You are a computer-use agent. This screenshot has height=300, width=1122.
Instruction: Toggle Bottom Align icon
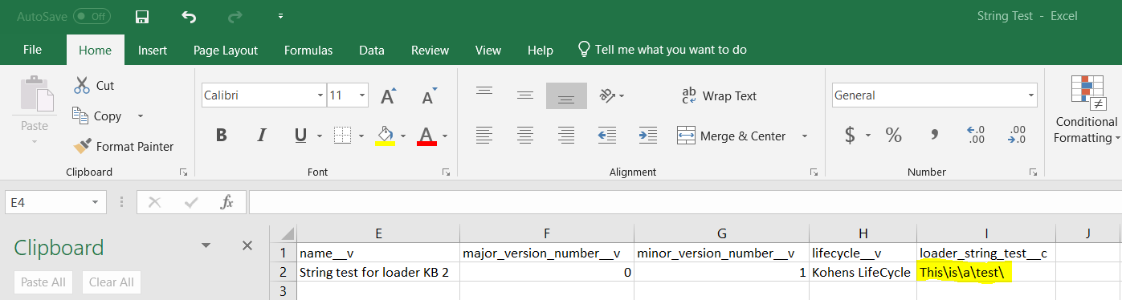[566, 95]
